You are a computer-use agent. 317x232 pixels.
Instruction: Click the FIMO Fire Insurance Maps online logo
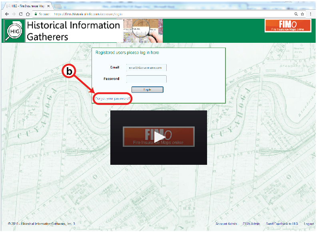(x=288, y=26)
